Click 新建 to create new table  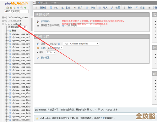14,31
